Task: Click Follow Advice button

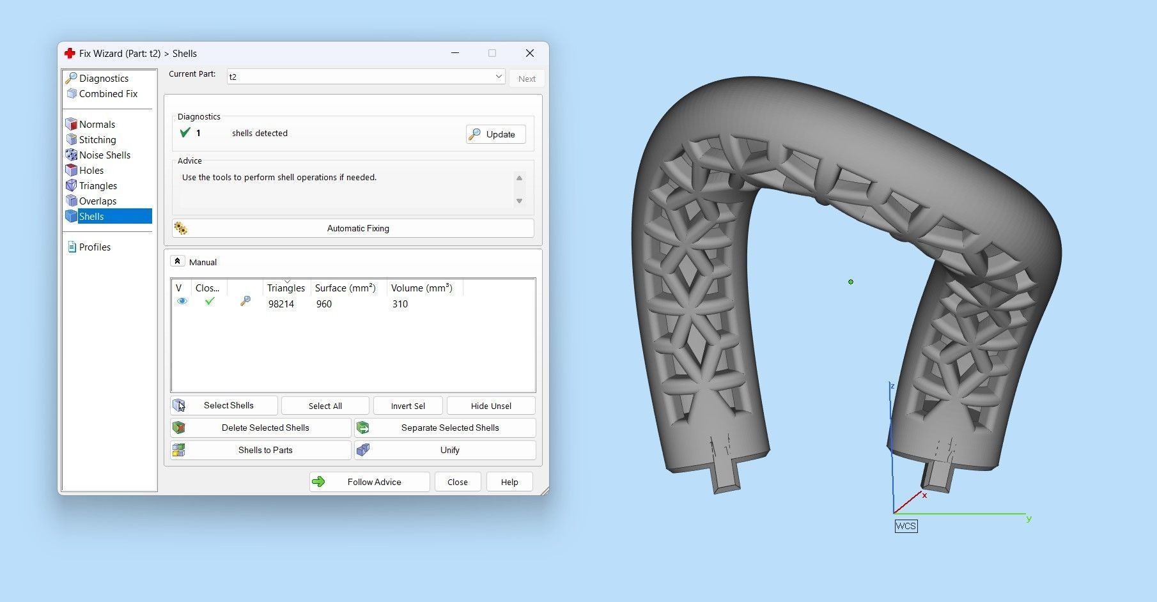Action: click(369, 482)
